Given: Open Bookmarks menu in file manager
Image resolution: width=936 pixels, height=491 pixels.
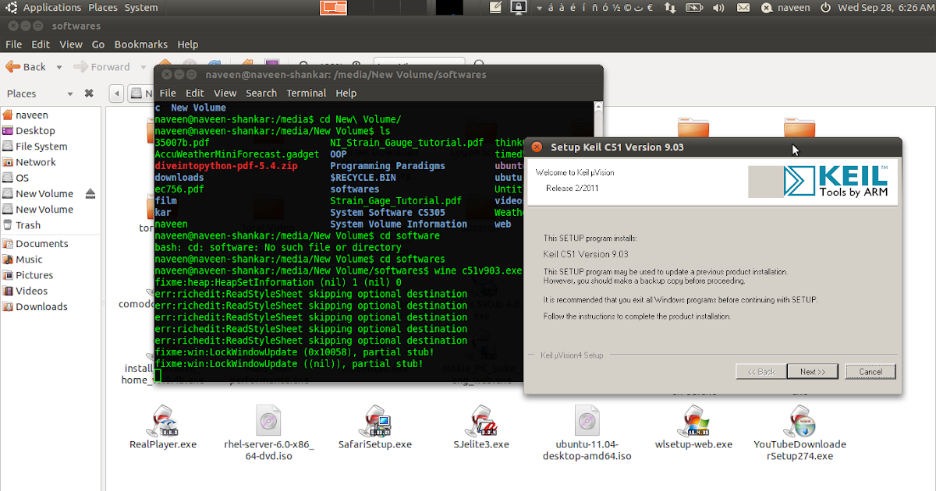Looking at the screenshot, I should click(x=141, y=44).
